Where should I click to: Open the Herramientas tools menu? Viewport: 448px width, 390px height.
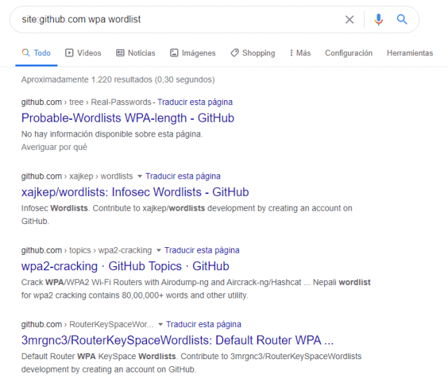click(409, 53)
